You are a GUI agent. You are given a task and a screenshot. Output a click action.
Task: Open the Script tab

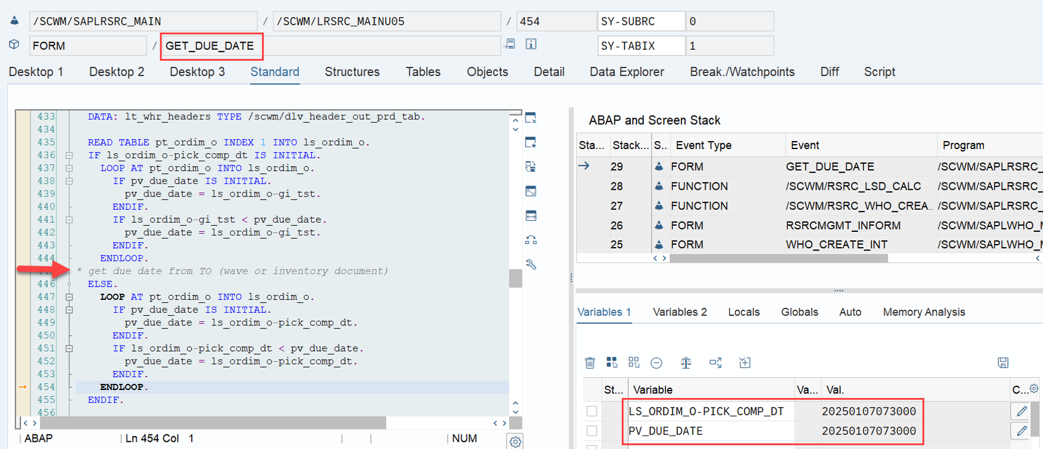879,72
